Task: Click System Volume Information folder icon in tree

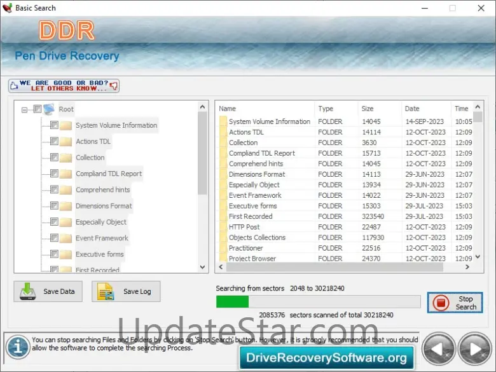Action: click(65, 125)
